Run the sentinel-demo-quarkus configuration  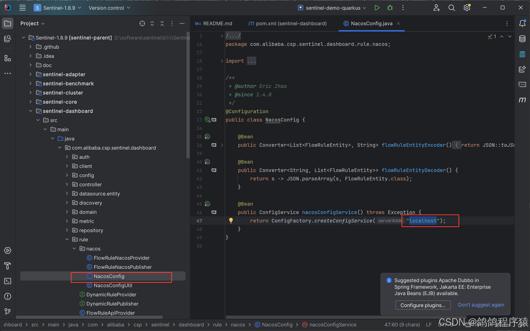coord(377,8)
